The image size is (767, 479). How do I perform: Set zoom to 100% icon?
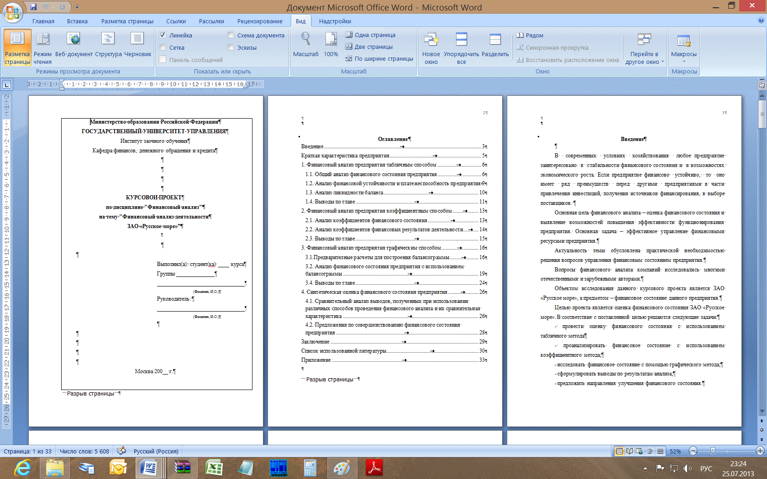[331, 46]
